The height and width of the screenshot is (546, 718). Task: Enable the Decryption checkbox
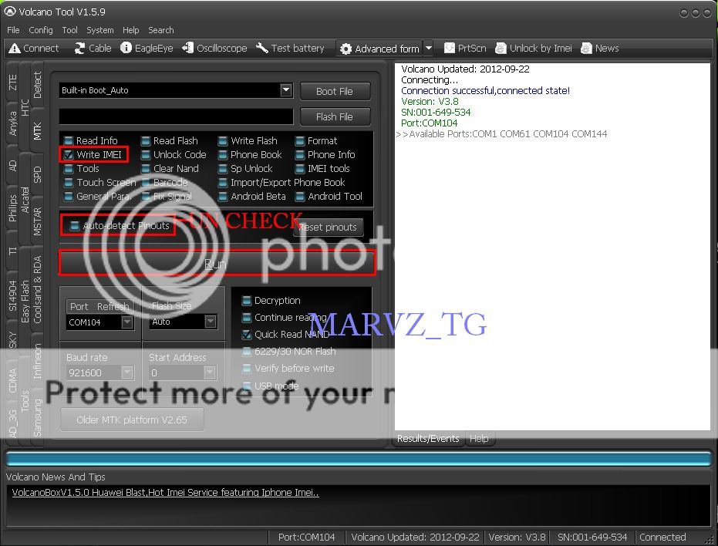click(246, 301)
